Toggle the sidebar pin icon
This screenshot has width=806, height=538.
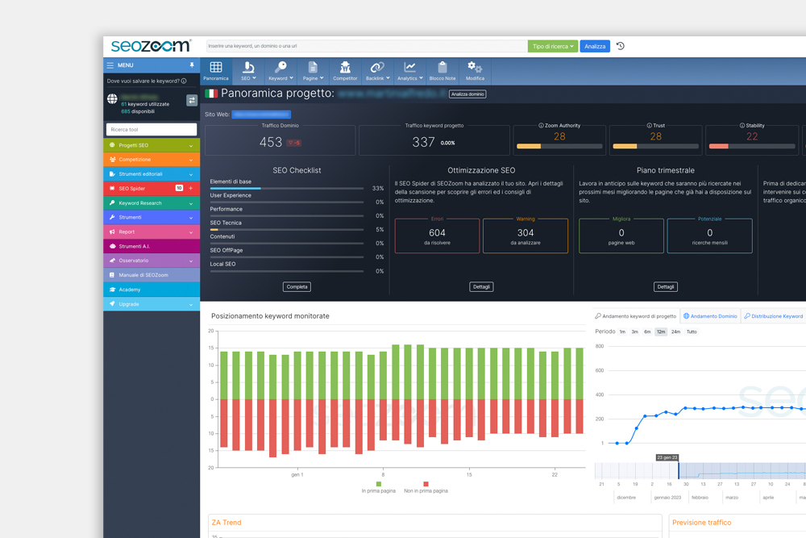coord(192,65)
